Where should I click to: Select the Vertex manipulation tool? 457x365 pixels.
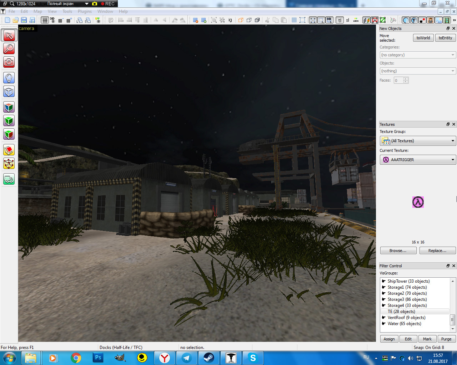pos(9,164)
